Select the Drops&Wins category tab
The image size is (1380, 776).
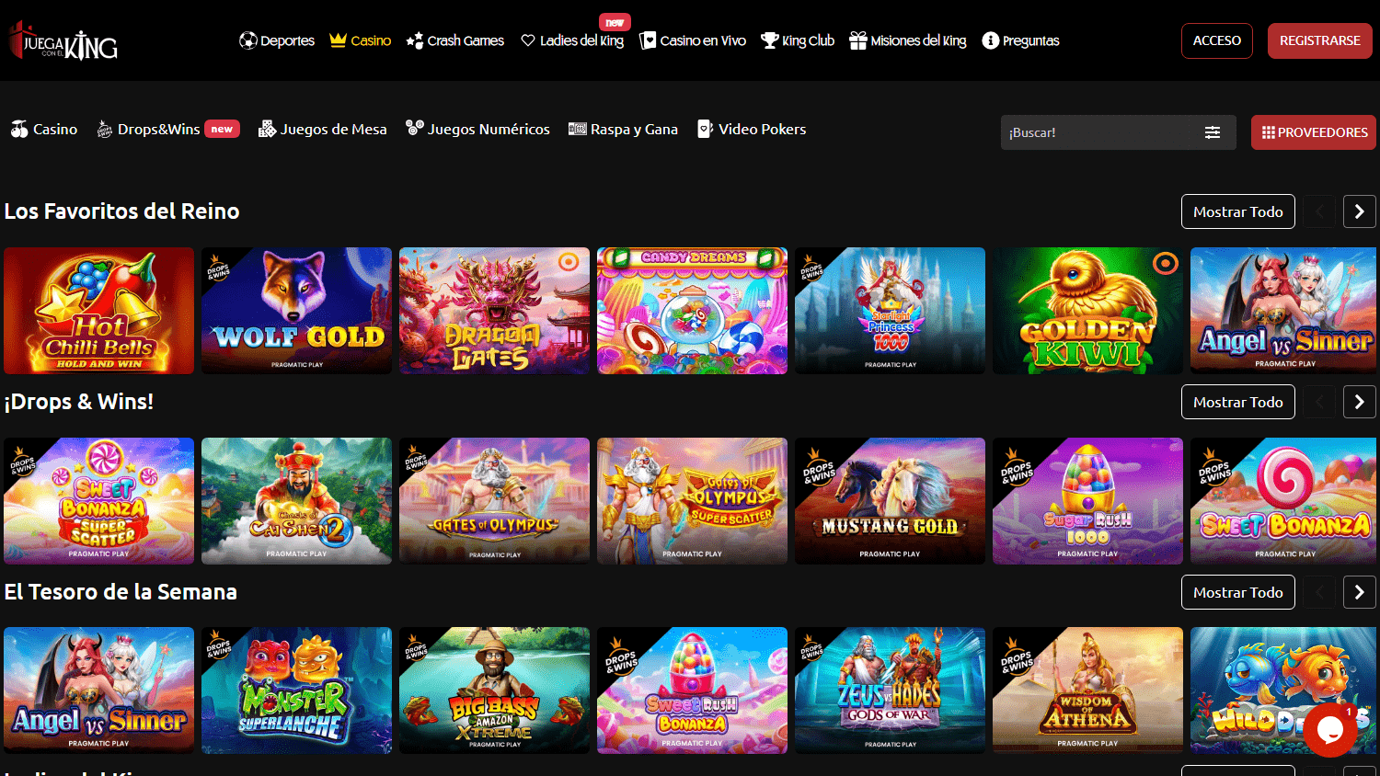(x=168, y=129)
